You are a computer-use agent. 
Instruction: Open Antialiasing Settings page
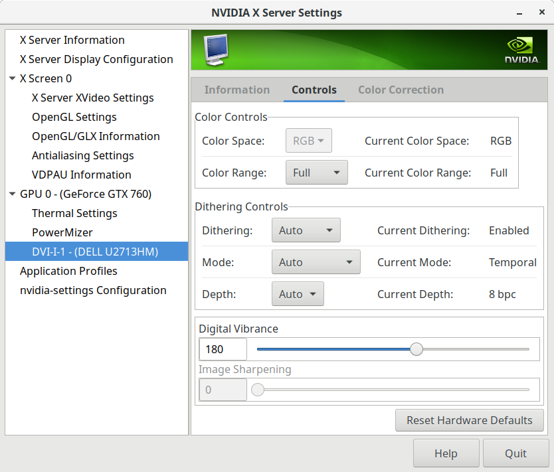(x=96, y=155)
